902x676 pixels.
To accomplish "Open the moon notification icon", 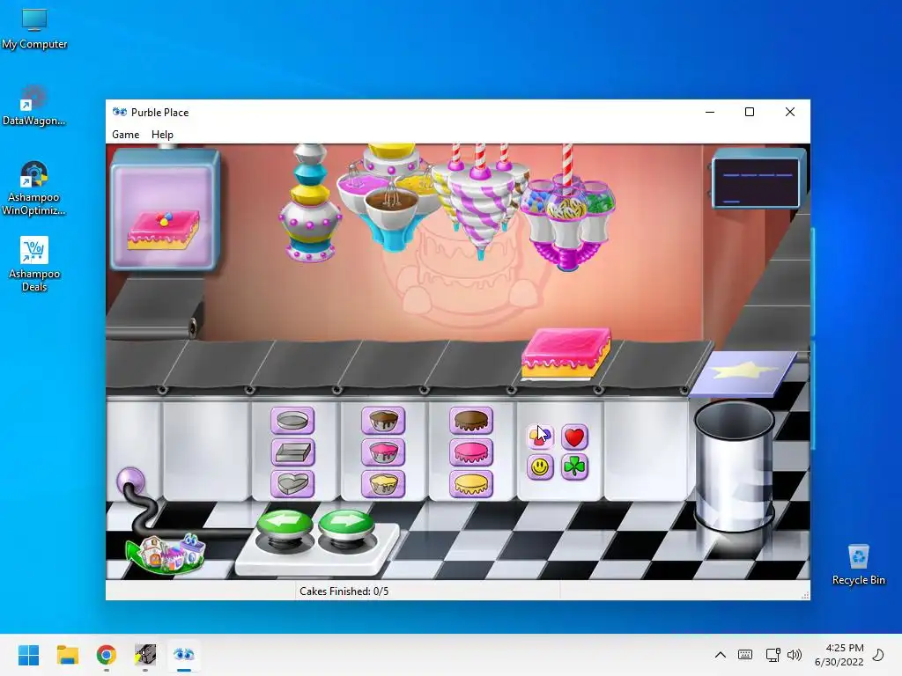I will [x=878, y=655].
